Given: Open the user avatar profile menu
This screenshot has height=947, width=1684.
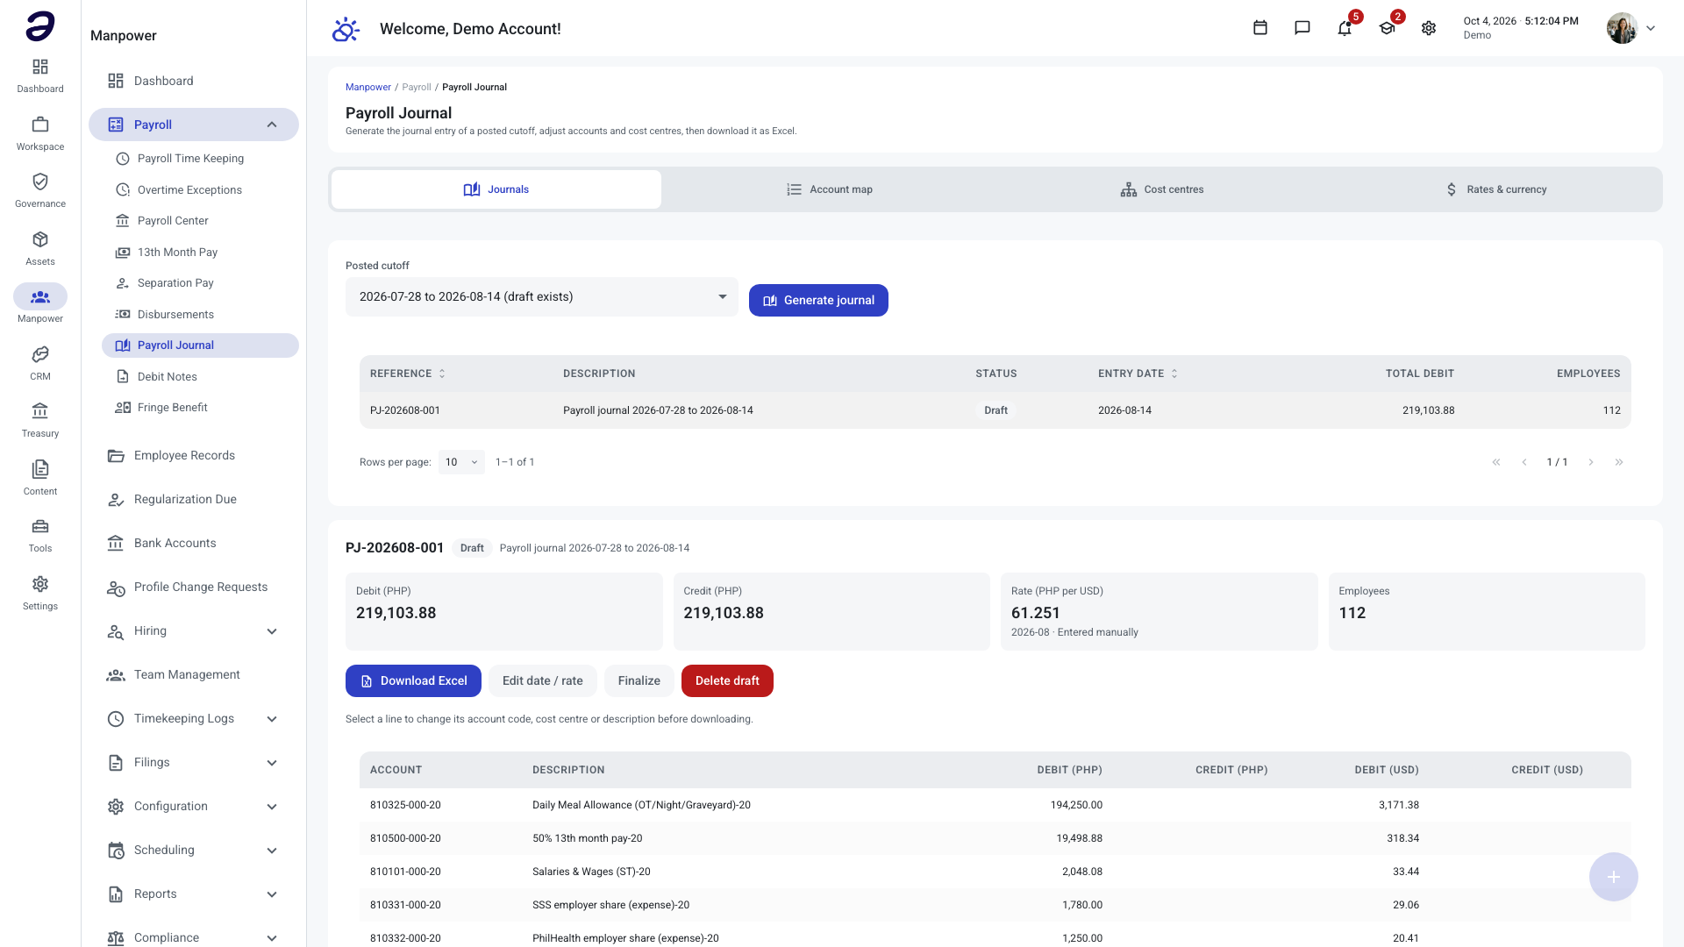Looking at the screenshot, I should pos(1631,28).
